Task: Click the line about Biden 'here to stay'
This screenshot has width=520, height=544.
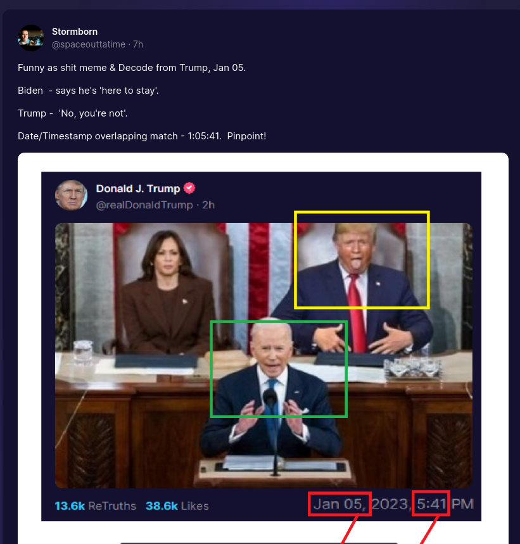Action: click(x=88, y=91)
